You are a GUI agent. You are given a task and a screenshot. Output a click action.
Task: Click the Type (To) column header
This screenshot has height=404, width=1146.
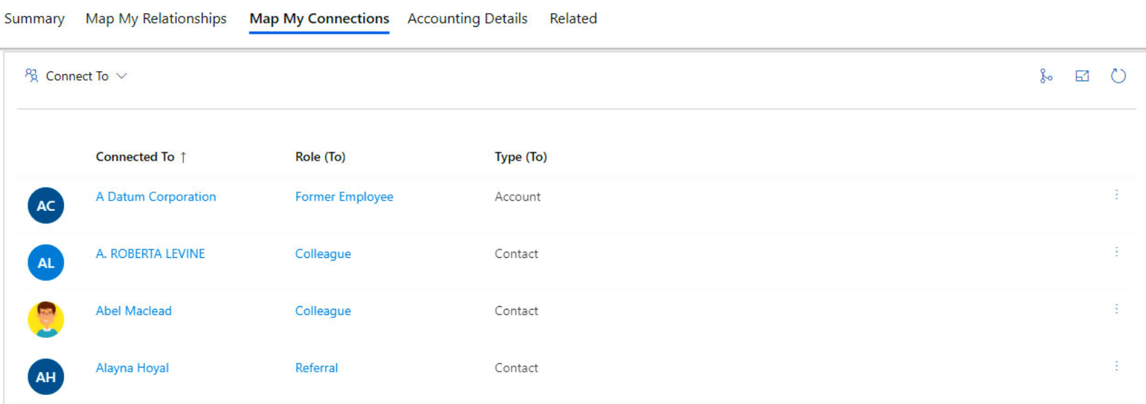(521, 156)
